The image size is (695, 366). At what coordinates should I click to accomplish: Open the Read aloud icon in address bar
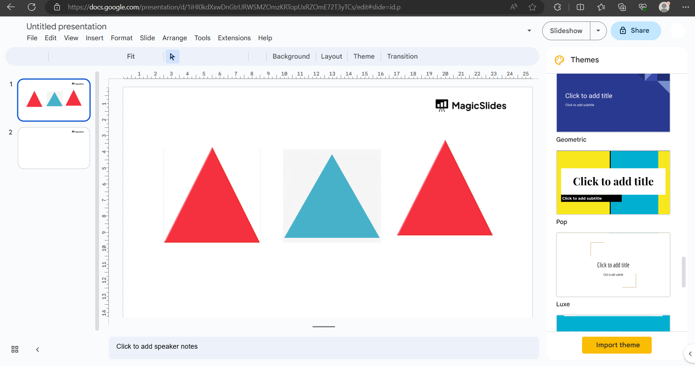[x=514, y=7]
